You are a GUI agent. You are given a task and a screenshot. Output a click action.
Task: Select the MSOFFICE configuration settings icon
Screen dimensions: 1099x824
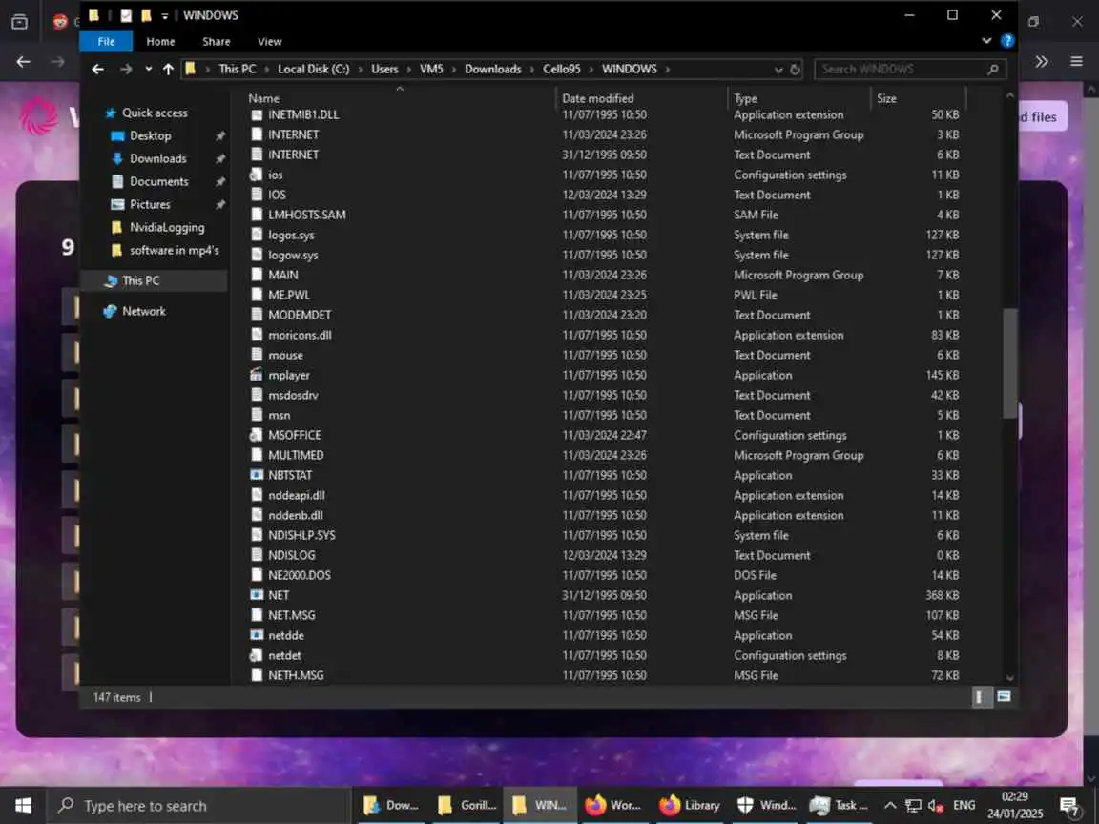point(257,435)
